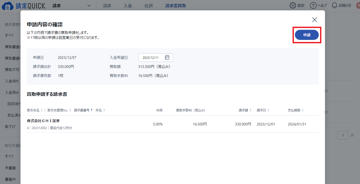
Task: Click the 入金希望日 date field showing 2023/12/11
Action: click(x=156, y=58)
